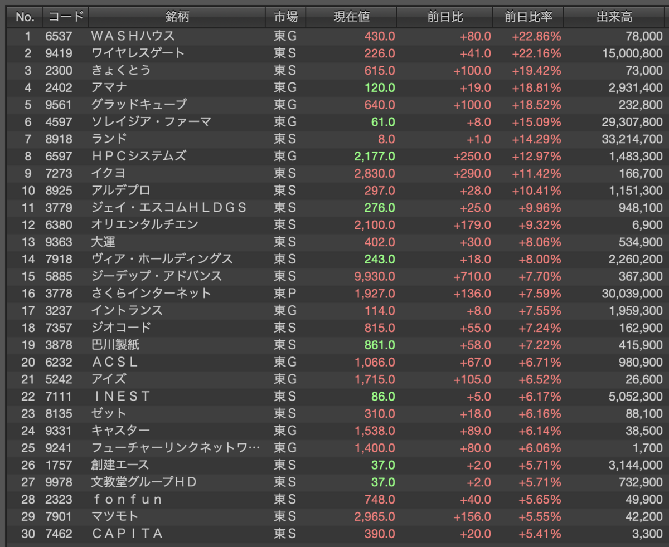Click the イクヨ stock name
669x547 pixels.
pyautogui.click(x=109, y=173)
